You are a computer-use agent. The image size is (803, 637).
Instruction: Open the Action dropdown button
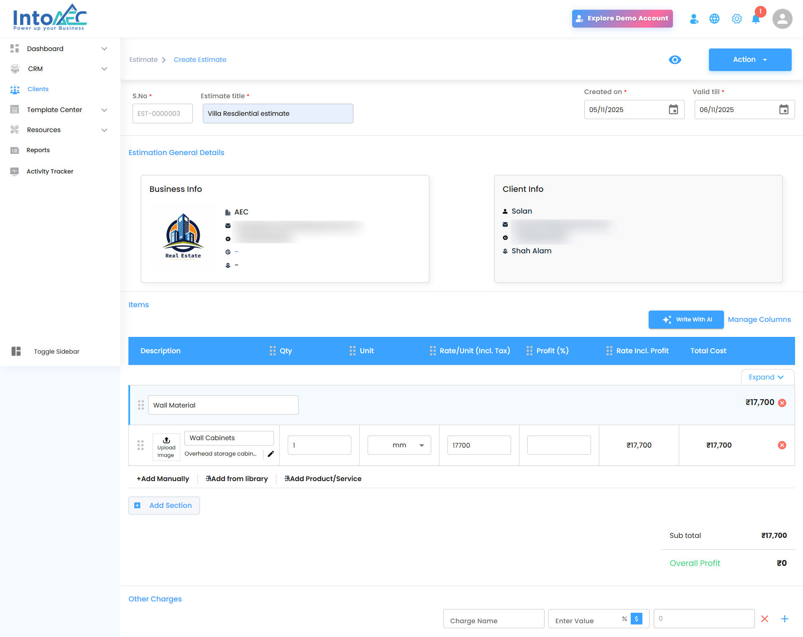749,60
